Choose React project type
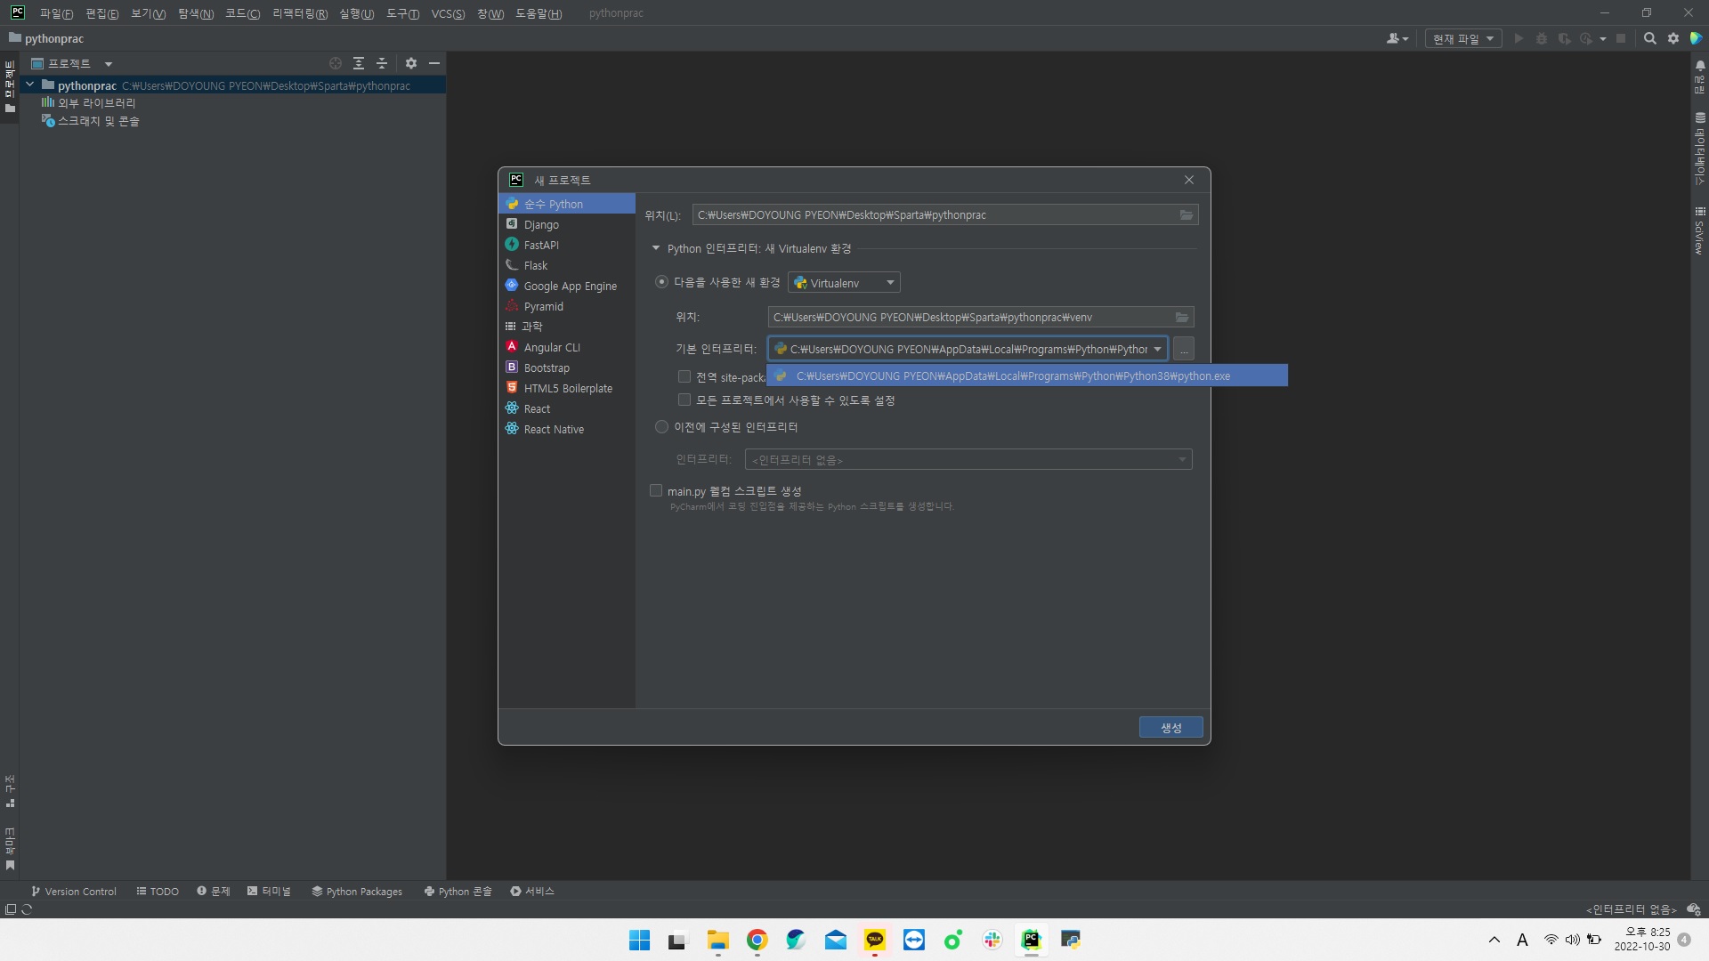 point(567,408)
